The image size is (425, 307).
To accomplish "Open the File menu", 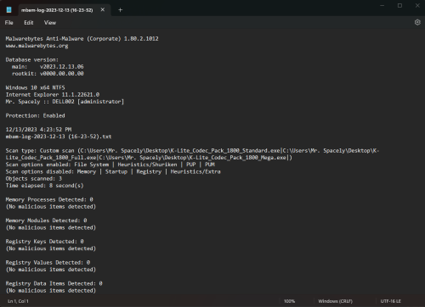I will 8,23.
